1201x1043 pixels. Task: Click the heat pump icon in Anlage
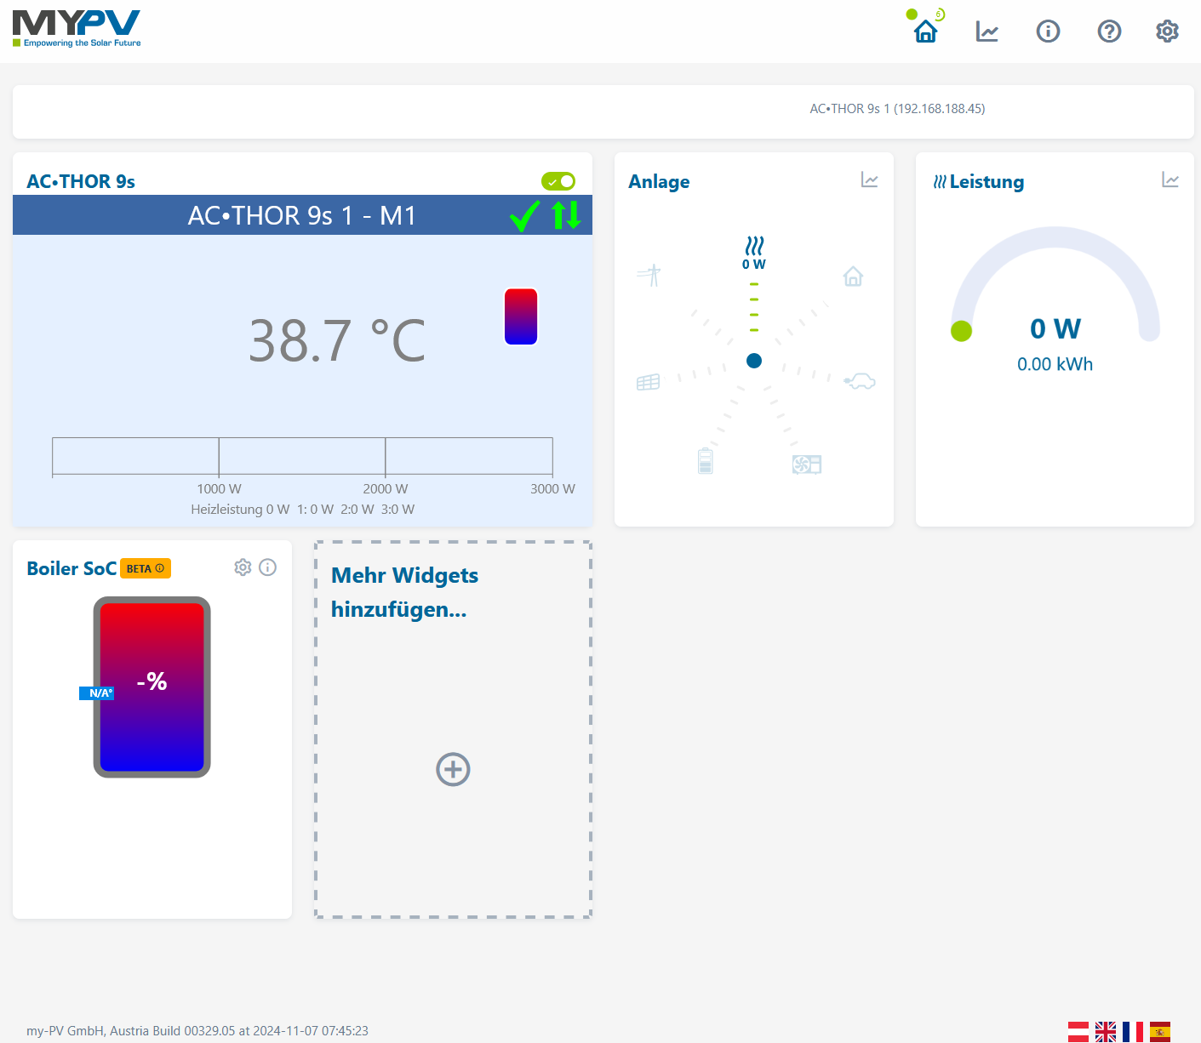pyautogui.click(x=807, y=464)
